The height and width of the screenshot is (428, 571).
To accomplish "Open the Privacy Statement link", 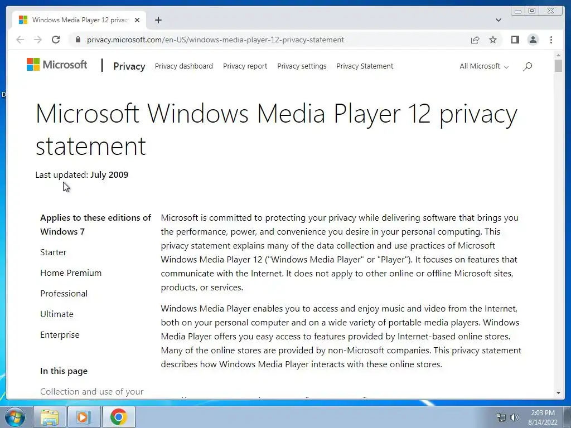I will 365,66.
